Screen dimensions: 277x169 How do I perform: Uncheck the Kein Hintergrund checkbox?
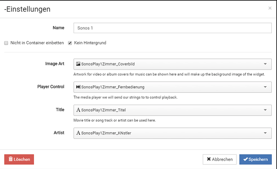(x=70, y=43)
